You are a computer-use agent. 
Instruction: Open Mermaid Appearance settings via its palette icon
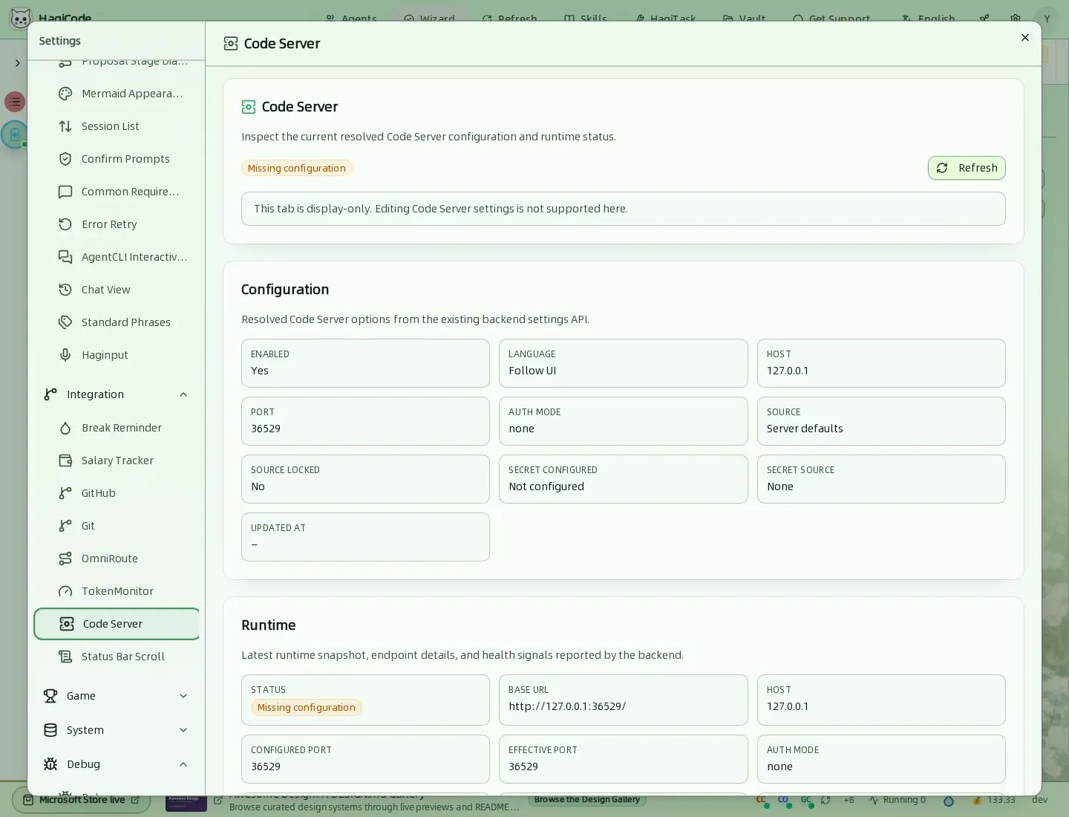click(x=65, y=94)
